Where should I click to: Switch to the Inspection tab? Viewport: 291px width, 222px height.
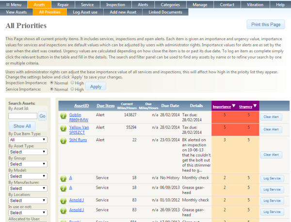115,5
